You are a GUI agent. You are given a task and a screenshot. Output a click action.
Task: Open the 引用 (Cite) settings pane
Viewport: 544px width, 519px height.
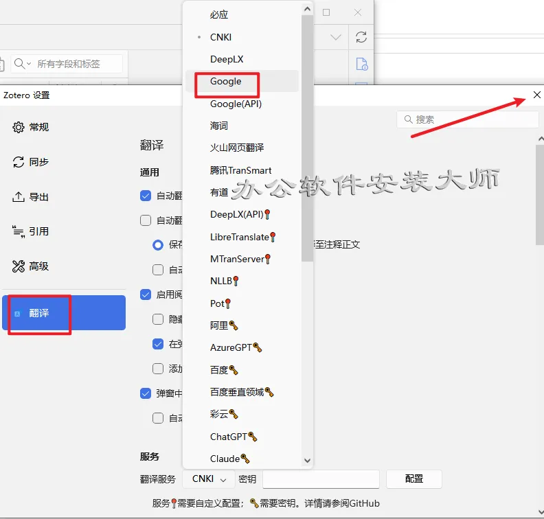point(30,231)
